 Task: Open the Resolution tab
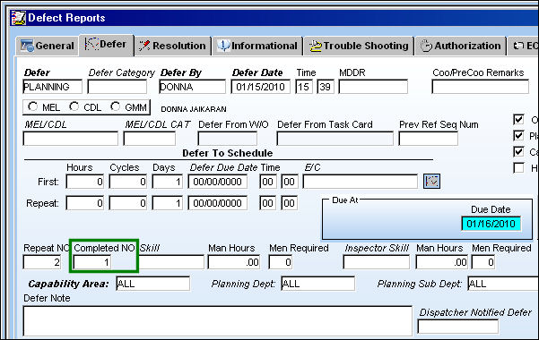coord(172,46)
